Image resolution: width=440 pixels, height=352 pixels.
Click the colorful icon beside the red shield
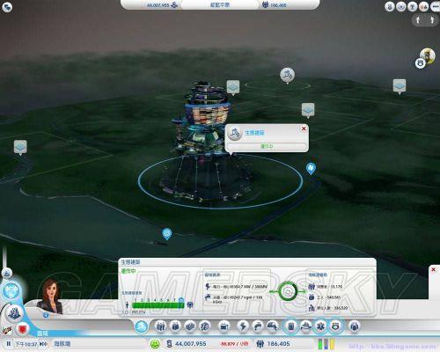point(6,330)
